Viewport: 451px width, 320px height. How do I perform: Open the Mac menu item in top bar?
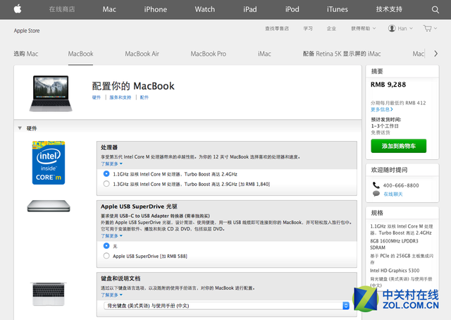[109, 9]
